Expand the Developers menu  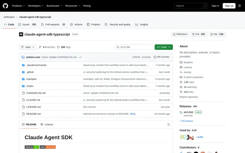(x=36, y=6)
